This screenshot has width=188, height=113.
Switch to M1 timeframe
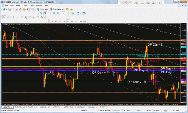point(51,21)
